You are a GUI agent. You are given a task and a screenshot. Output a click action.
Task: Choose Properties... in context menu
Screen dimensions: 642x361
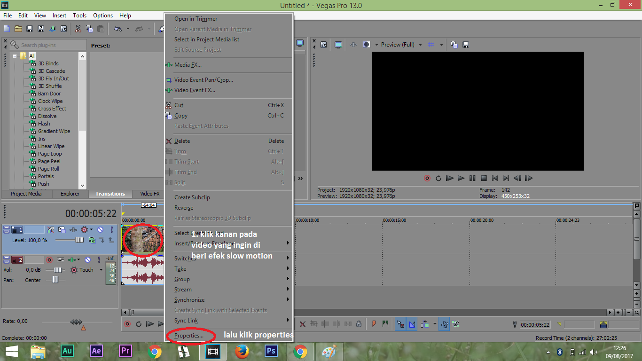pyautogui.click(x=189, y=336)
